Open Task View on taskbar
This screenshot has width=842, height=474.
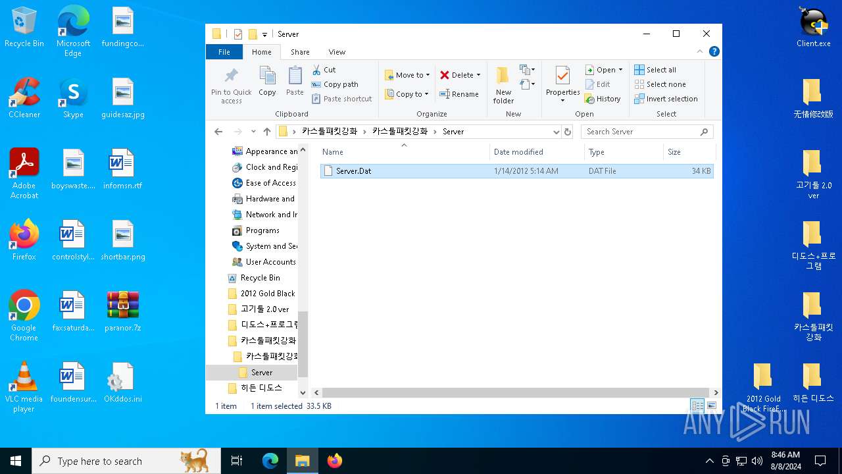point(237,461)
